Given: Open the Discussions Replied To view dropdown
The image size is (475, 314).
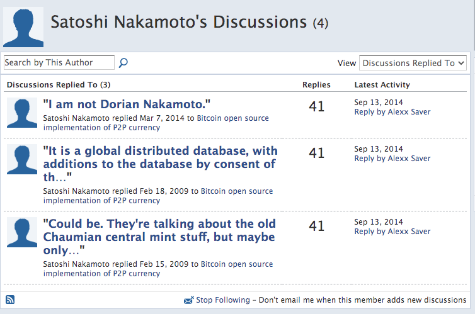Looking at the screenshot, I should [413, 63].
